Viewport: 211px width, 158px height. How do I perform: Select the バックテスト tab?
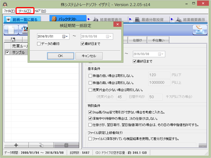pyautogui.click(x=68, y=19)
